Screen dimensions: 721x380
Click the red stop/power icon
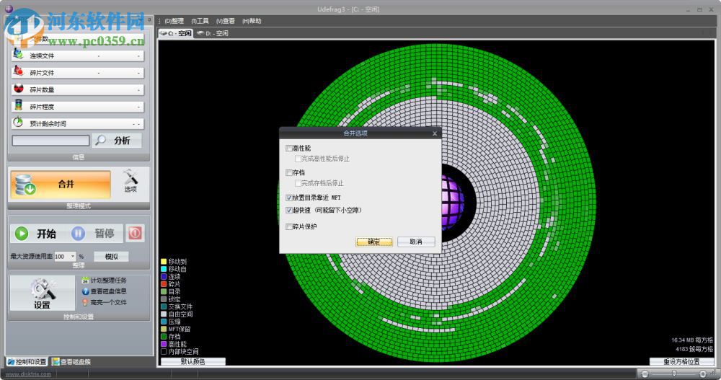pos(135,234)
